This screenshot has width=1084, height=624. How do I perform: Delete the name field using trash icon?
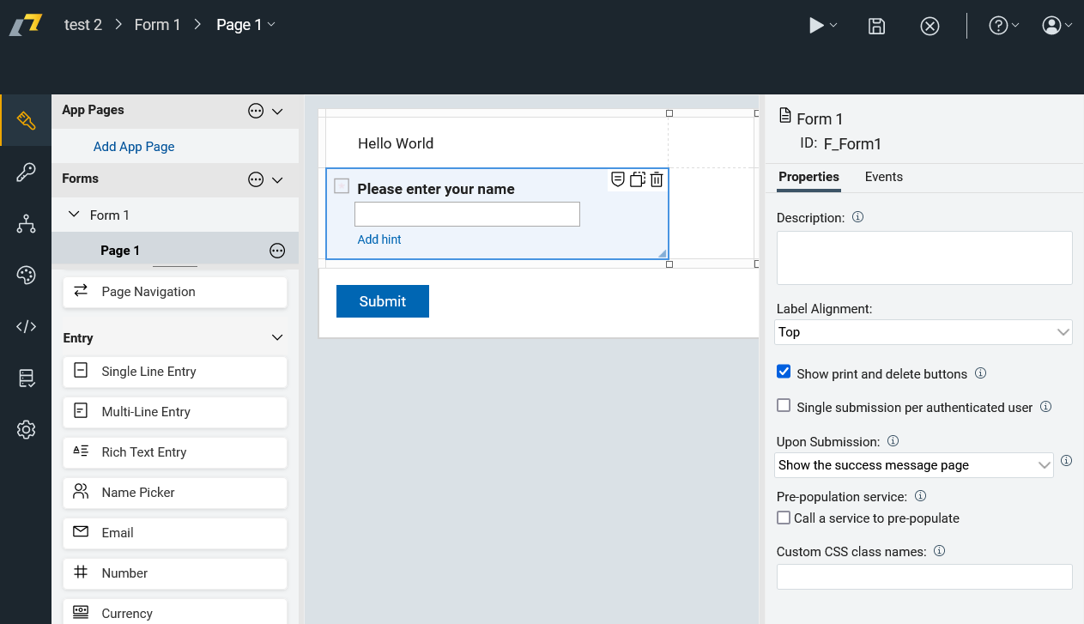click(657, 179)
